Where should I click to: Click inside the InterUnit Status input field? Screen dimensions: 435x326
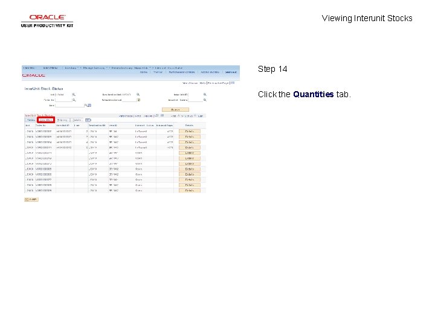pos(196,100)
